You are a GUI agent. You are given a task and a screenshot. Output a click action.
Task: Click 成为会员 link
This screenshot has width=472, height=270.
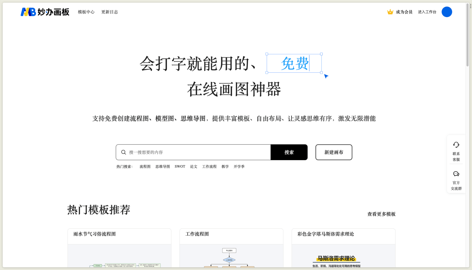coord(404,12)
